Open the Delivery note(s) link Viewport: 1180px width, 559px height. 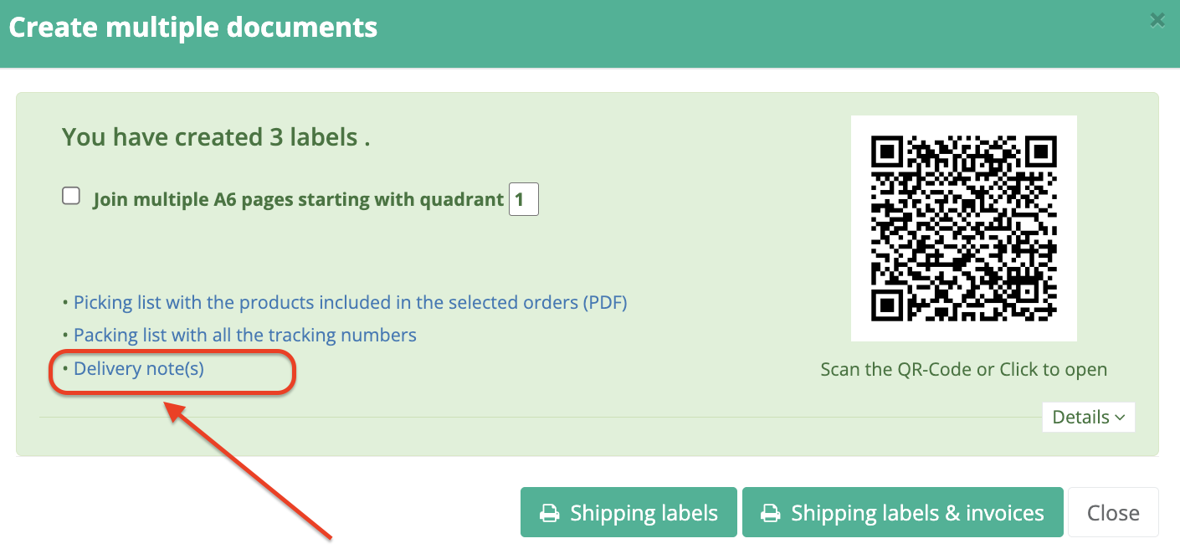click(x=139, y=369)
